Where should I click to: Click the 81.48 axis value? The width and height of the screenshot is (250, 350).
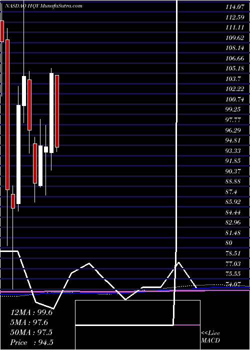click(233, 233)
